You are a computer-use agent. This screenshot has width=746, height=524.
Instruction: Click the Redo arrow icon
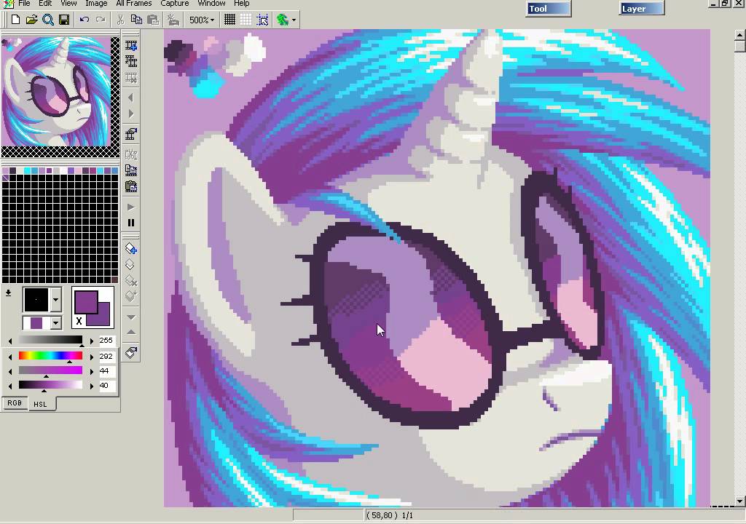[x=101, y=20]
